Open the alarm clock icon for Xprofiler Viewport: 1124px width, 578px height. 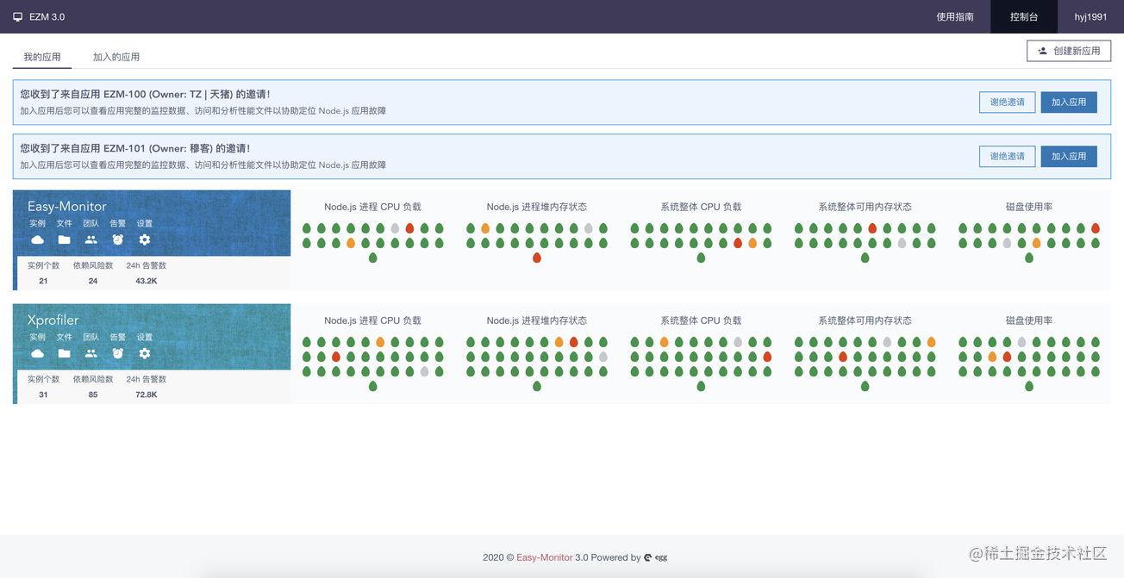tap(118, 353)
